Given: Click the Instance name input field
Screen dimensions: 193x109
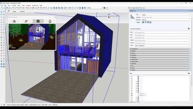Looking at the screenshot, I should tap(166, 17).
